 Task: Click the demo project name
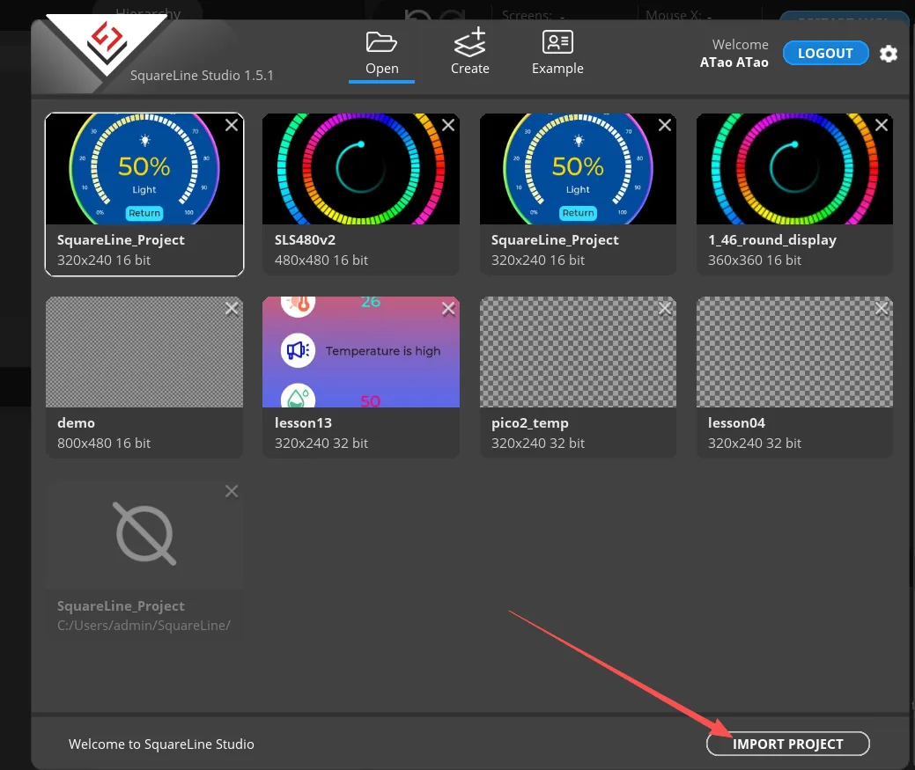point(76,422)
